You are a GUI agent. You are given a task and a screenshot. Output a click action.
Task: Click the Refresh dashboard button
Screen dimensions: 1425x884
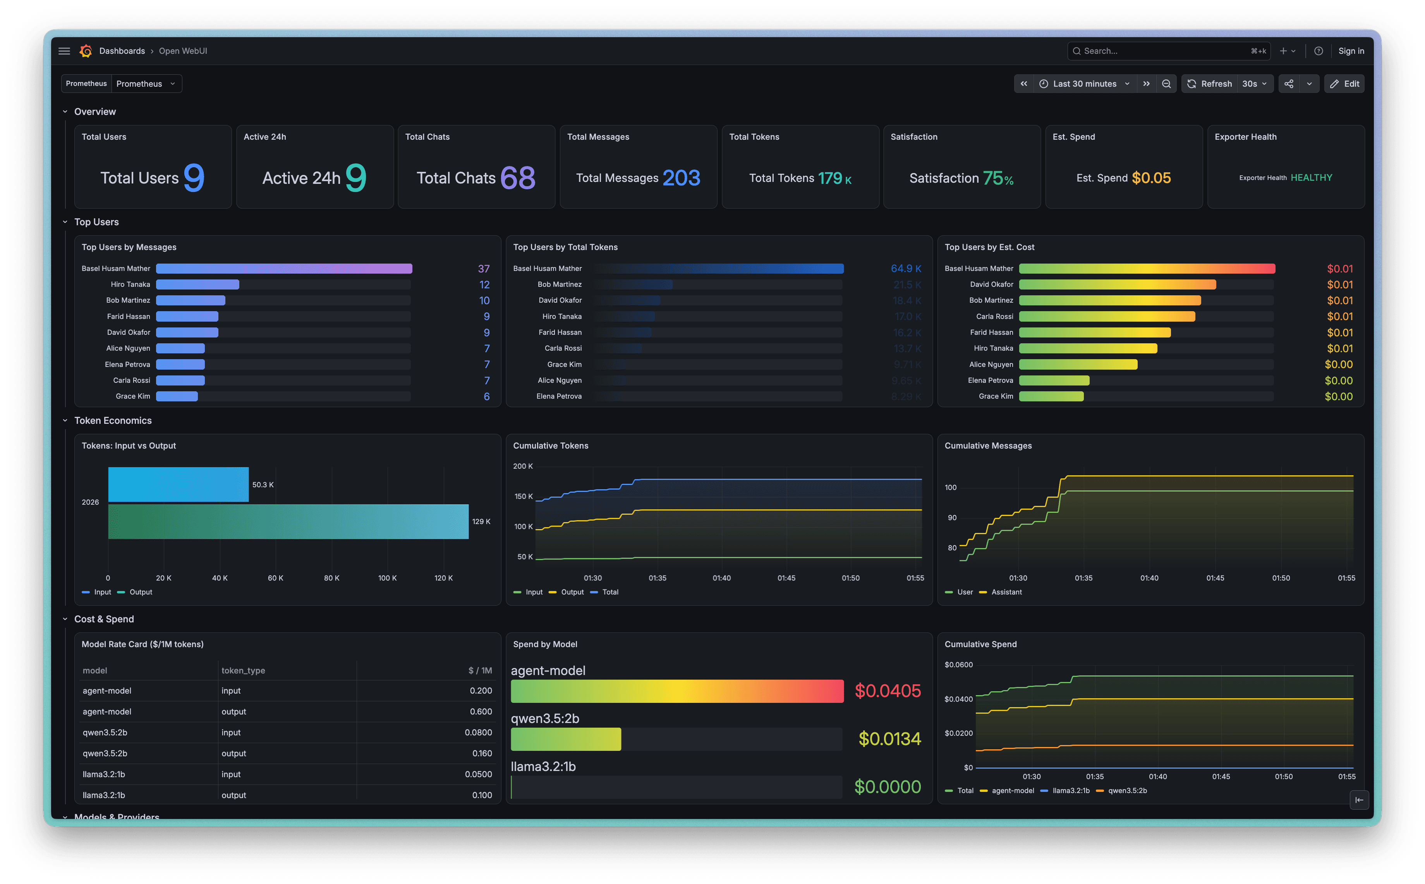(1209, 84)
